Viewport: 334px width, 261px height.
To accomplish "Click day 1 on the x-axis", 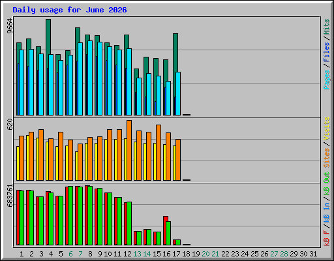I will click(x=22, y=254).
